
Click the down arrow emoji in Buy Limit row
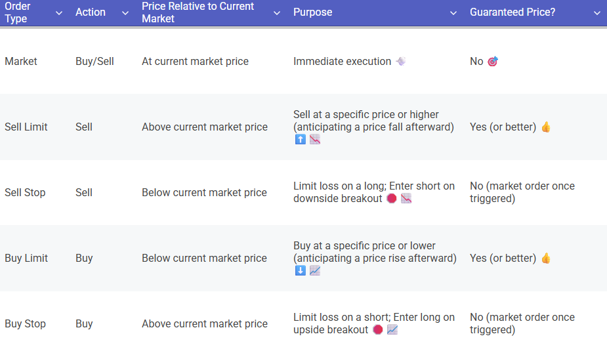click(x=300, y=270)
